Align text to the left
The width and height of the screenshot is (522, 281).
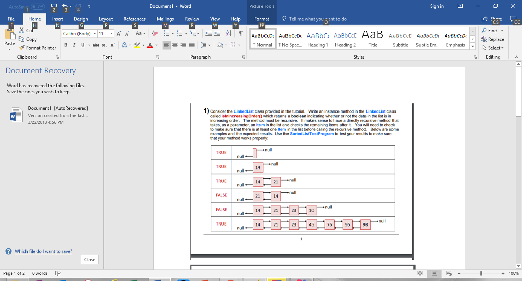(167, 45)
